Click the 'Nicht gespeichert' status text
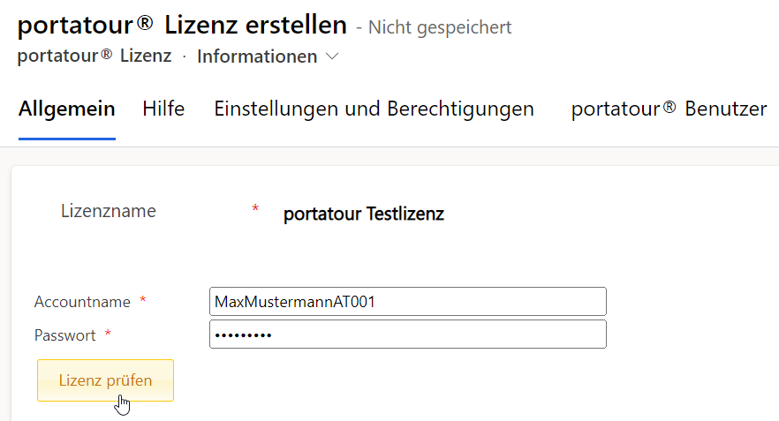779x421 pixels. pyautogui.click(x=440, y=27)
